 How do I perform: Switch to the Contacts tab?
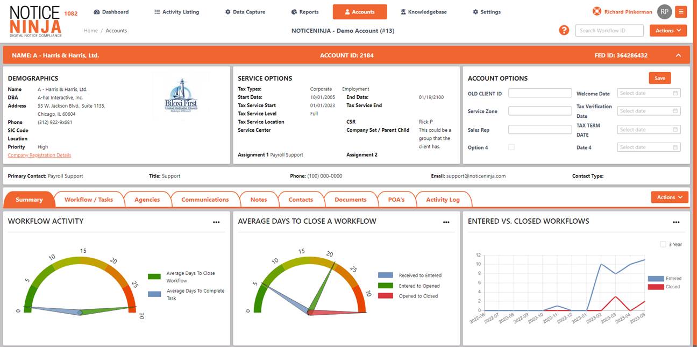pyautogui.click(x=301, y=199)
